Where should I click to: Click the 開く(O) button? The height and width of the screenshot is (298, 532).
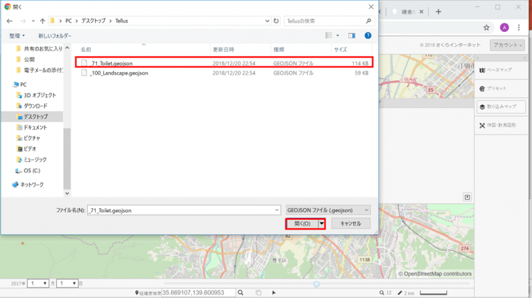coord(302,223)
